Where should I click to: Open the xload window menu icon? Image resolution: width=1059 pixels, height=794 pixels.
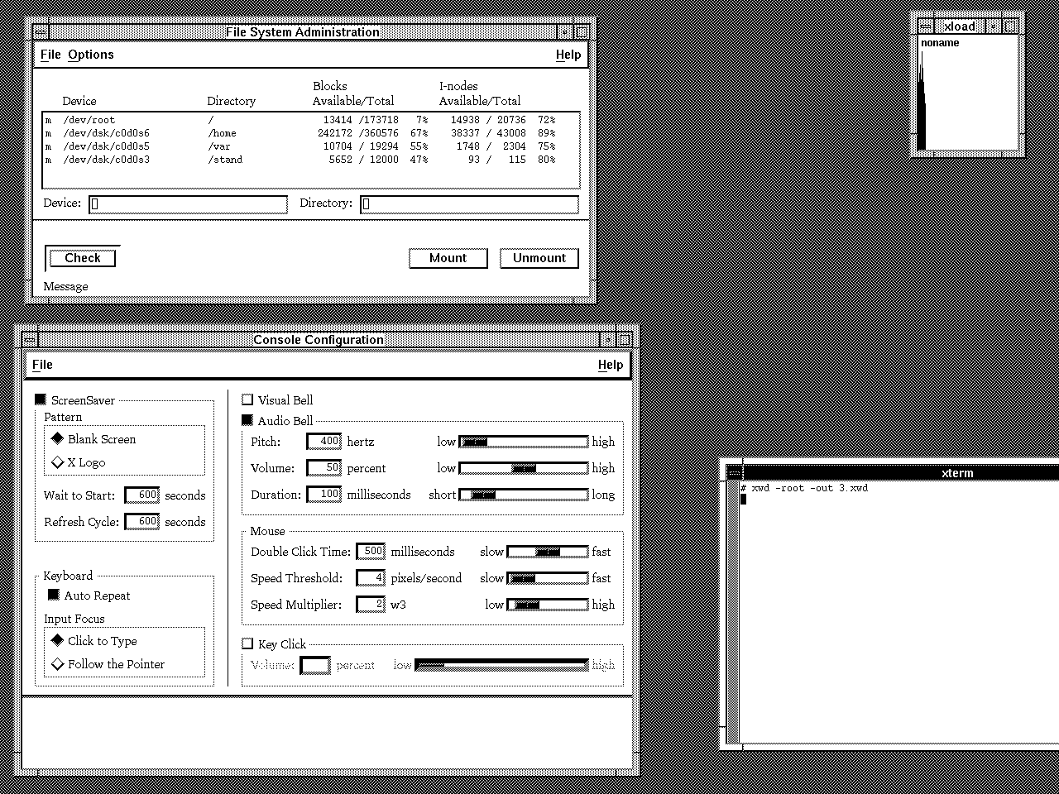coord(926,26)
